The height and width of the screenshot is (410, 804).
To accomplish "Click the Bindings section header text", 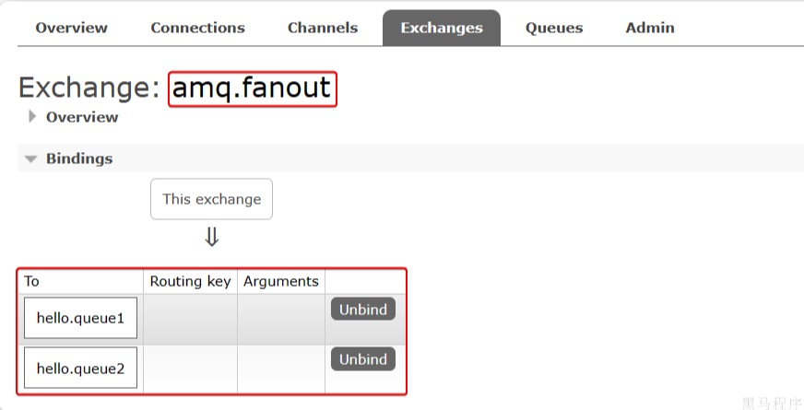I will tap(79, 158).
